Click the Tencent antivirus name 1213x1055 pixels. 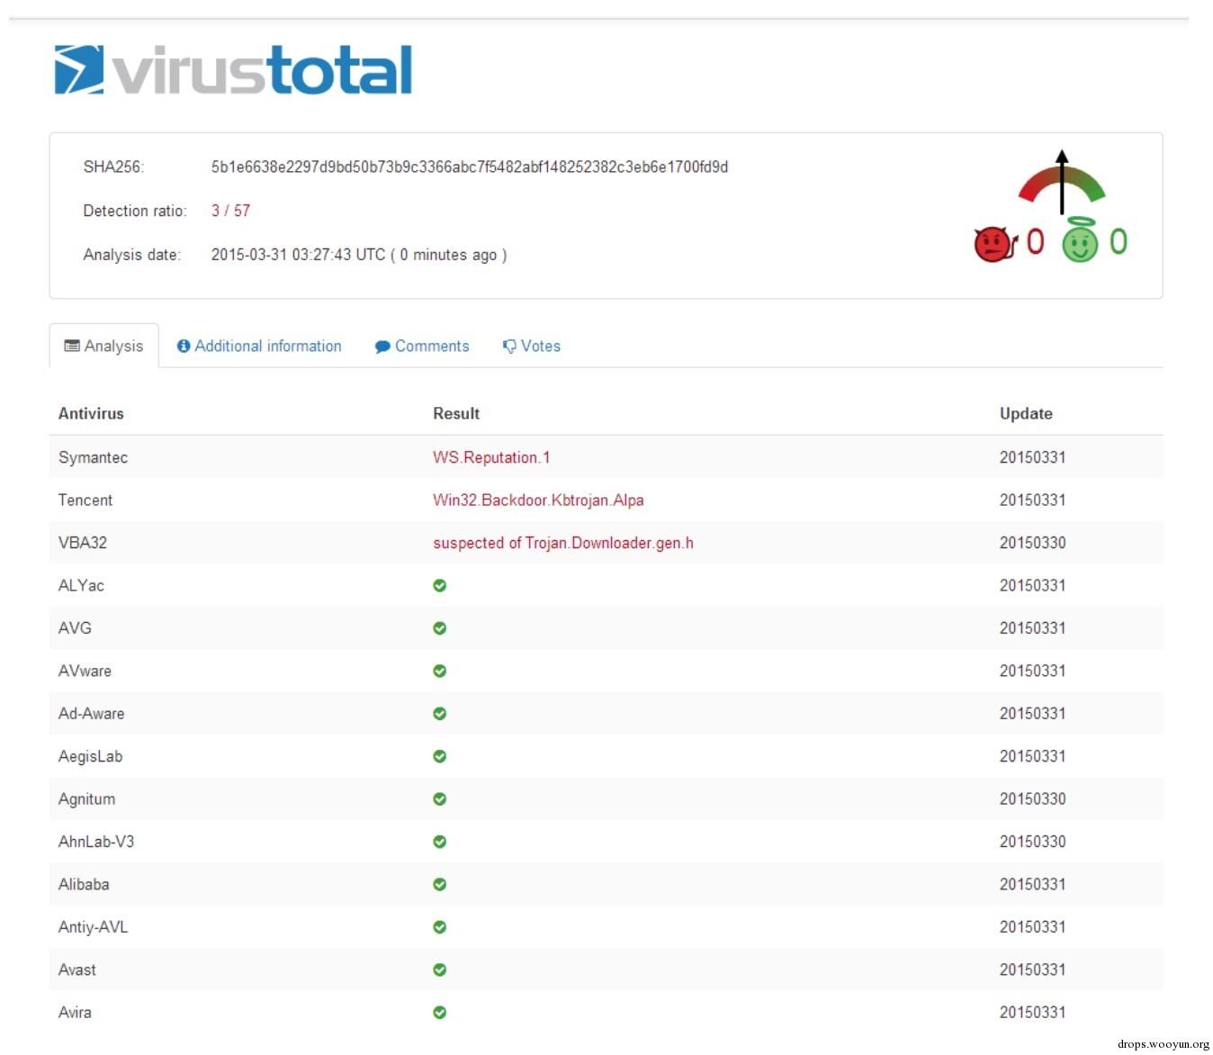(85, 500)
